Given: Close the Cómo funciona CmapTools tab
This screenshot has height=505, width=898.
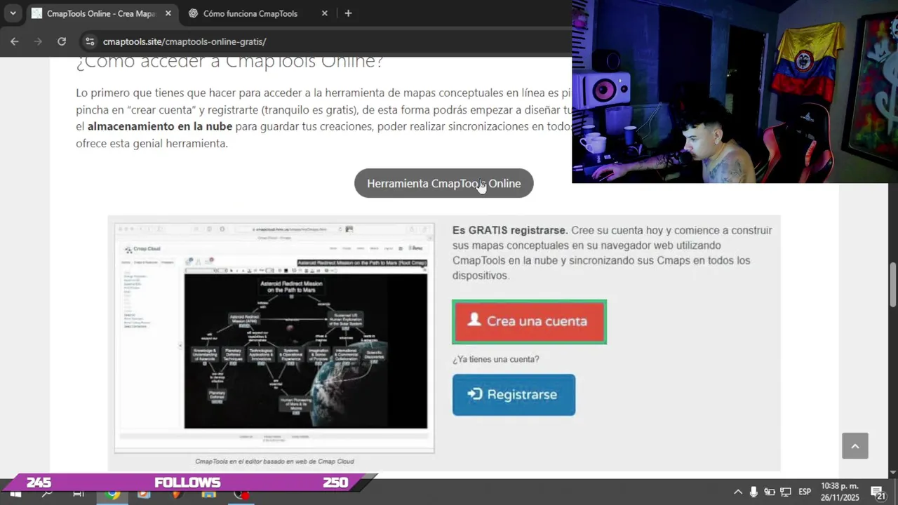Looking at the screenshot, I should coord(324,13).
